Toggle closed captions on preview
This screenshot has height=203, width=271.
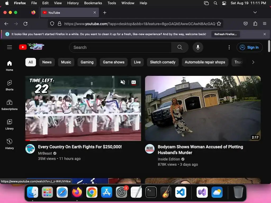134,82
